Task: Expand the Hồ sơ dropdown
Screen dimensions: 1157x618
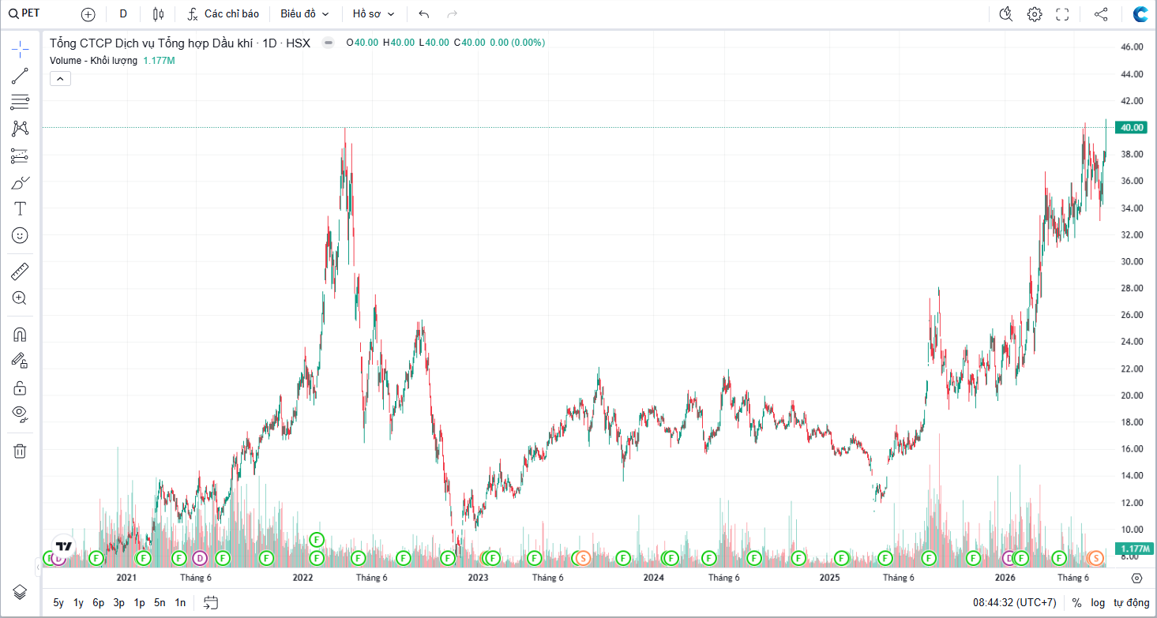Action: pos(374,14)
